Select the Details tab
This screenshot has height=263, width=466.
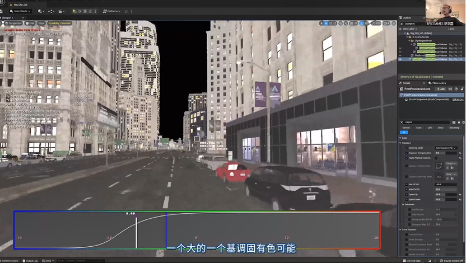(x=406, y=83)
